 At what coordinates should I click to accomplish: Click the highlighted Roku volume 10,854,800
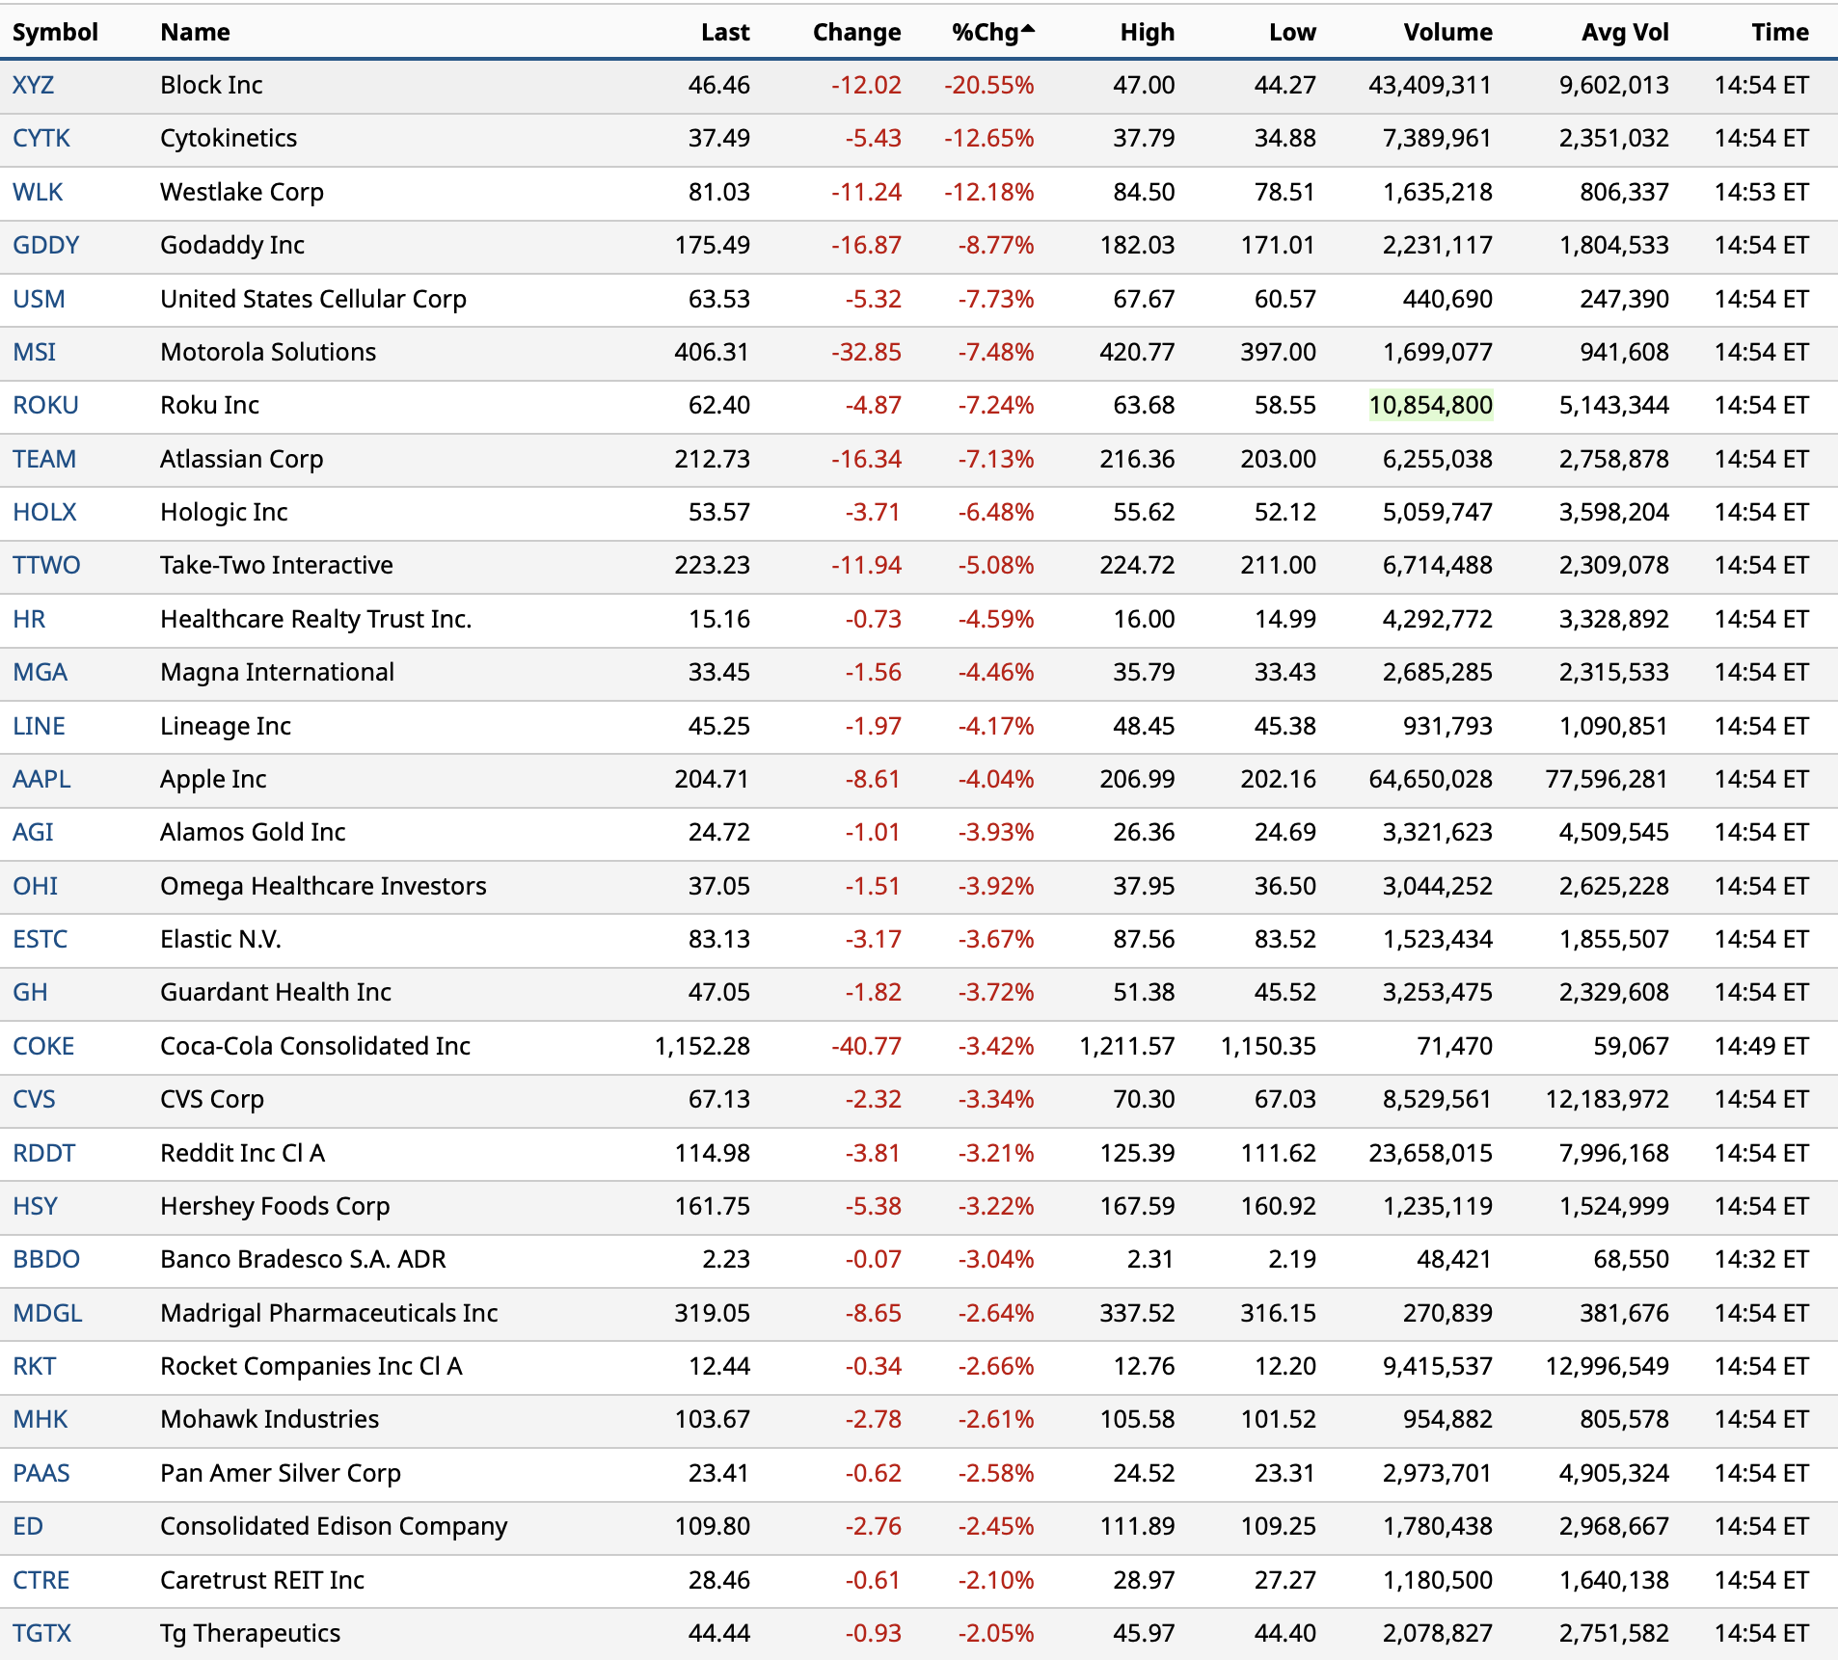pyautogui.click(x=1430, y=405)
